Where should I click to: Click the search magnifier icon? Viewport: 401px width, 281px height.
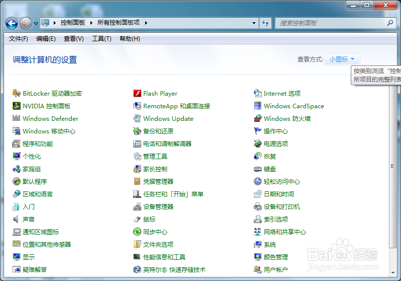[x=390, y=23]
